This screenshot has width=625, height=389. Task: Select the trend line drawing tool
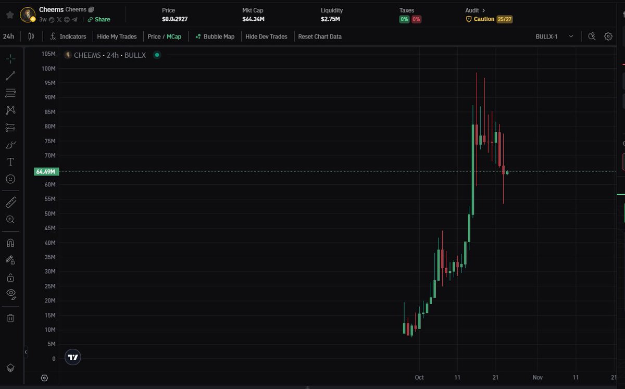[10, 76]
